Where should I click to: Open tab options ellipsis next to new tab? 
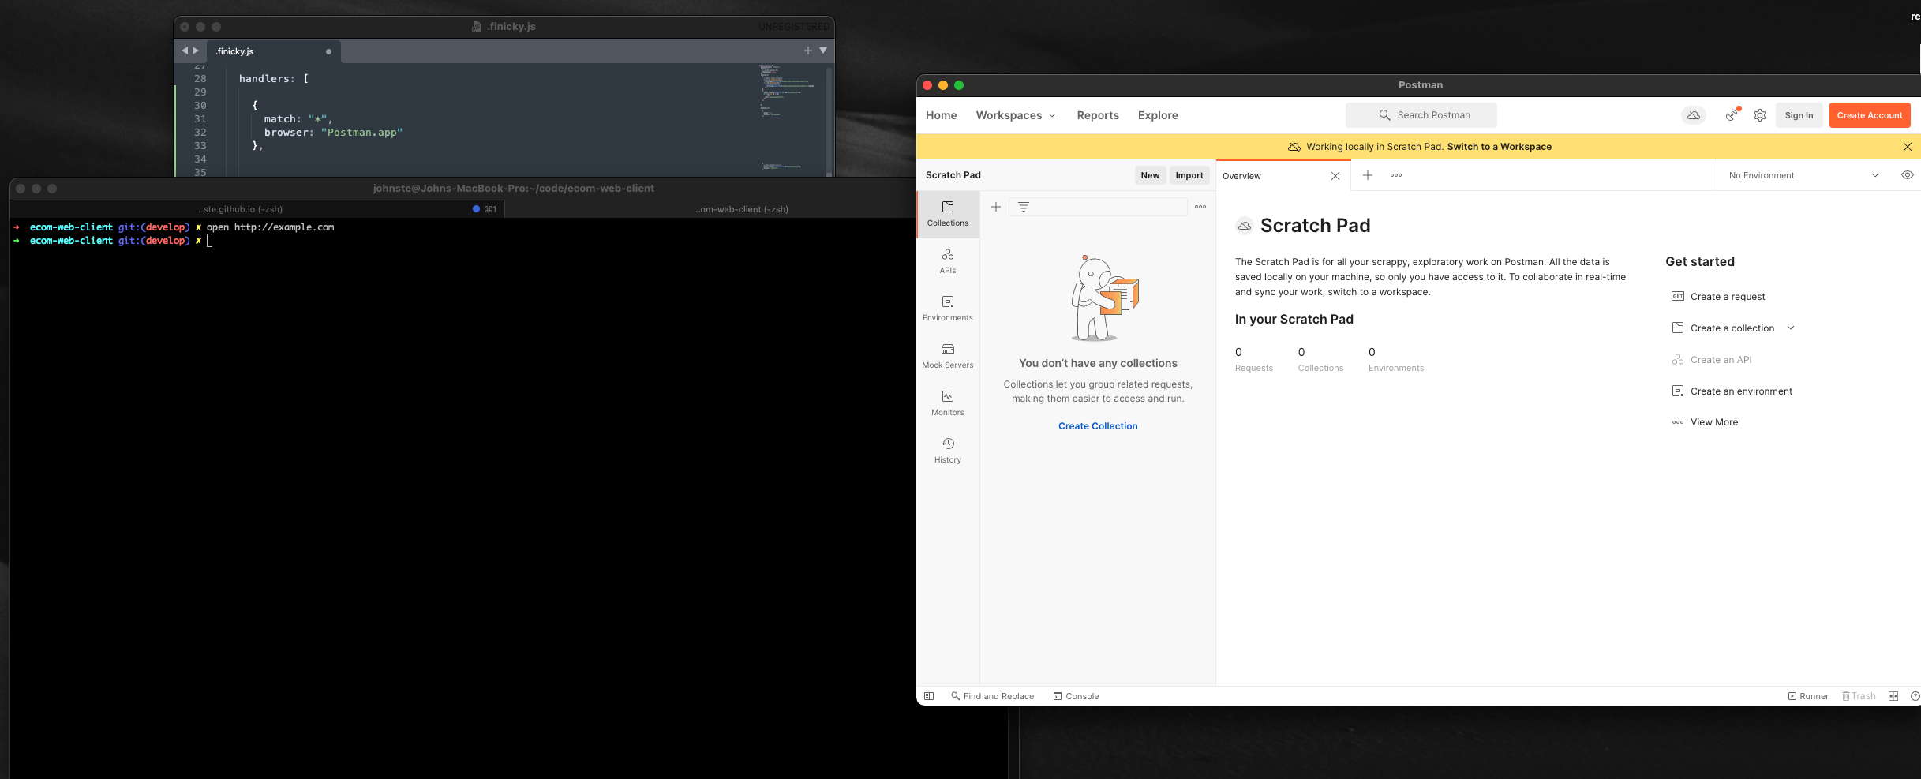click(x=1395, y=175)
